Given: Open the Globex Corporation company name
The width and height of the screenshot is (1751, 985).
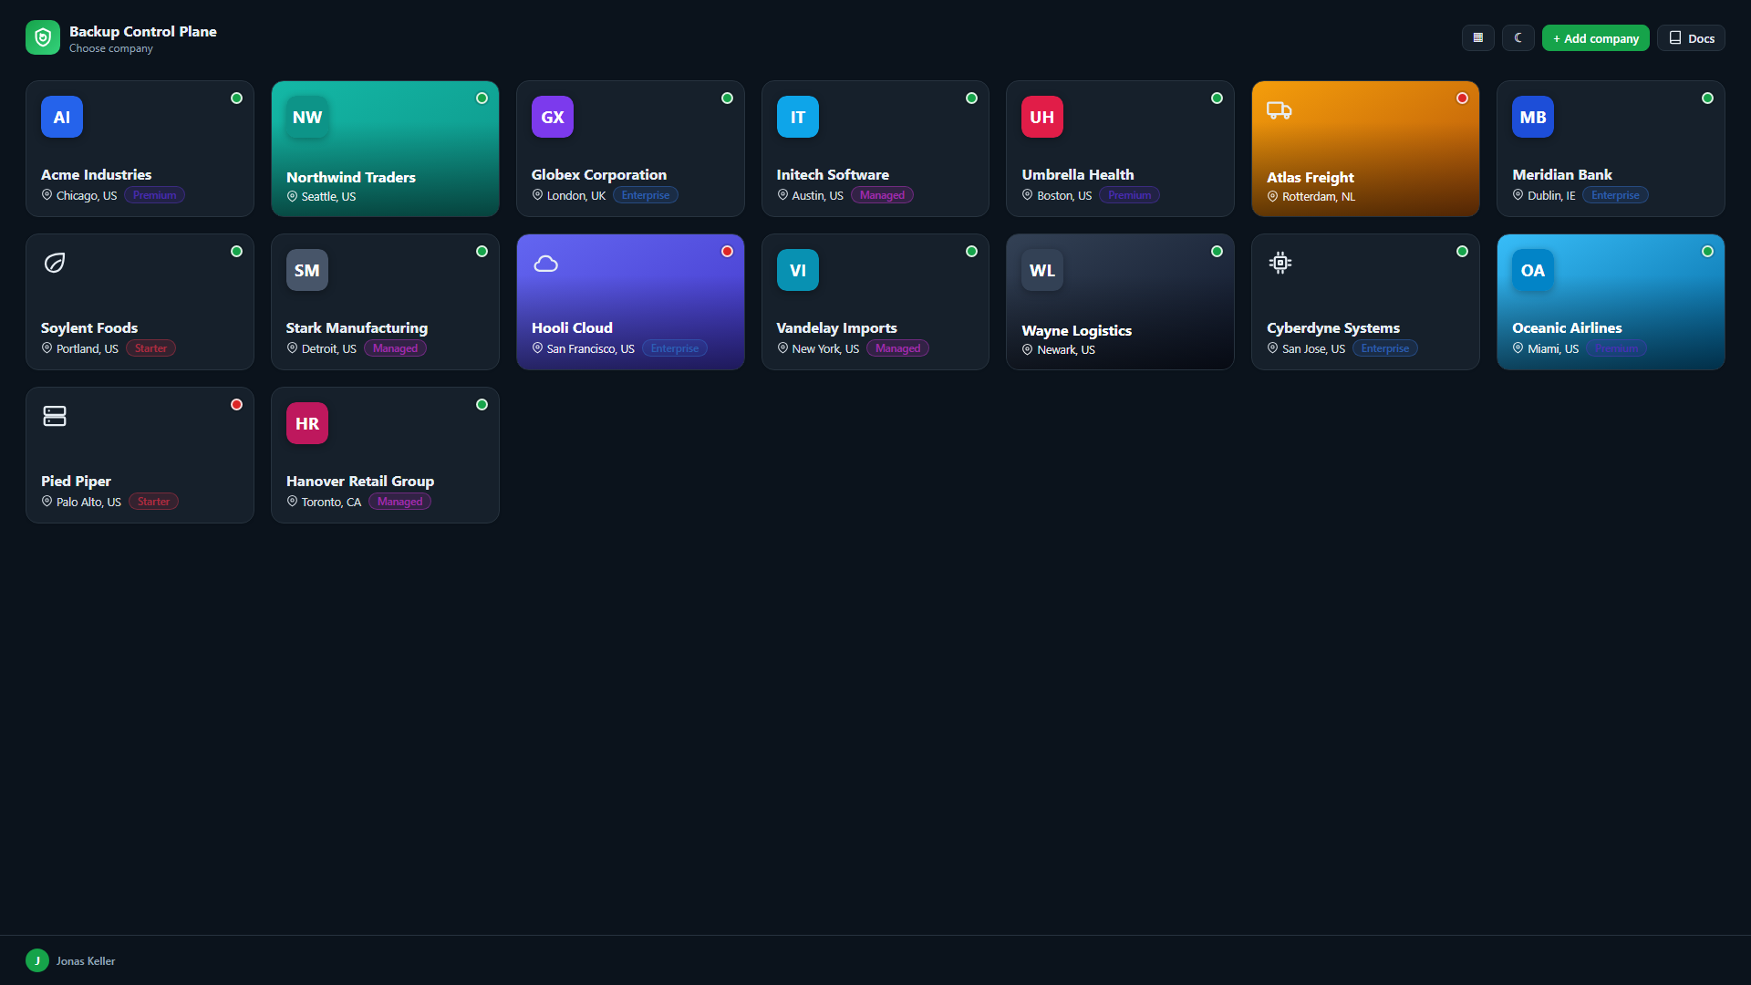Looking at the screenshot, I should 599,174.
